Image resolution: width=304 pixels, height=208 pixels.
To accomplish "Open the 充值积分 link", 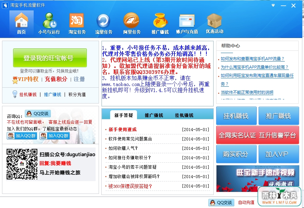I will coord(56,79).
